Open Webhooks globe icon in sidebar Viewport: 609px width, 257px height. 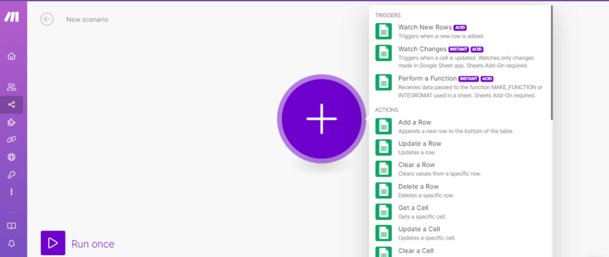(11, 157)
